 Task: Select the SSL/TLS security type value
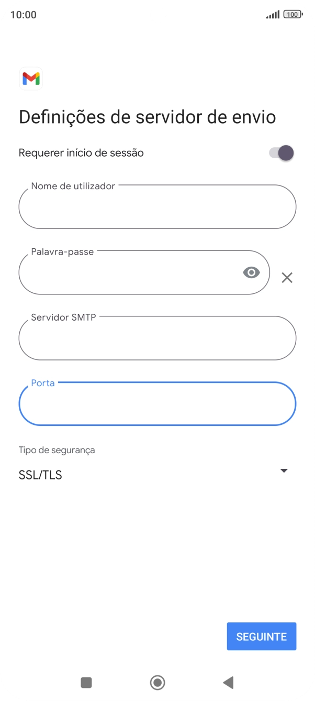tap(41, 475)
